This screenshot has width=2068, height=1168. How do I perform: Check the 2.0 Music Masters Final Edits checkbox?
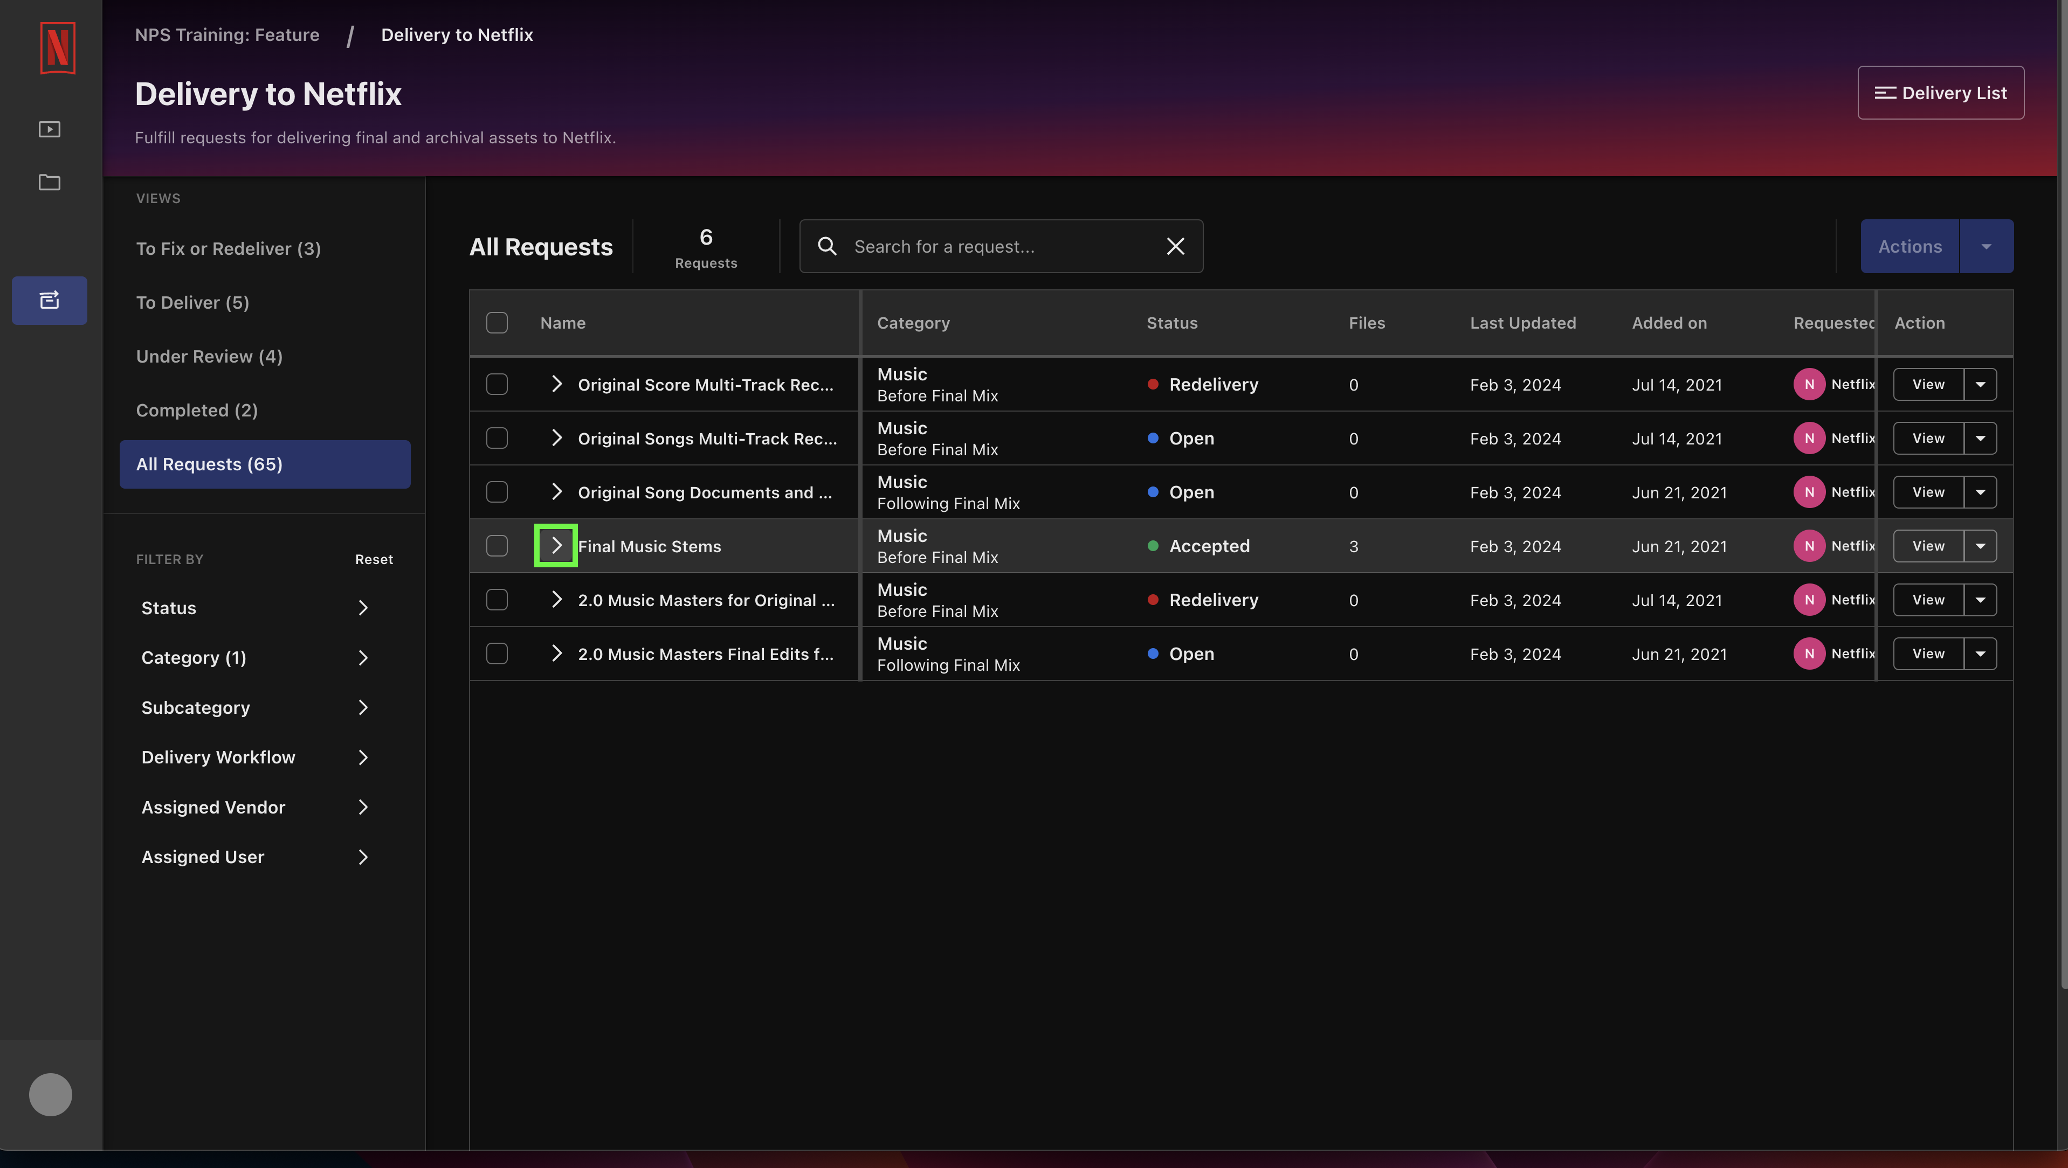[x=497, y=654]
